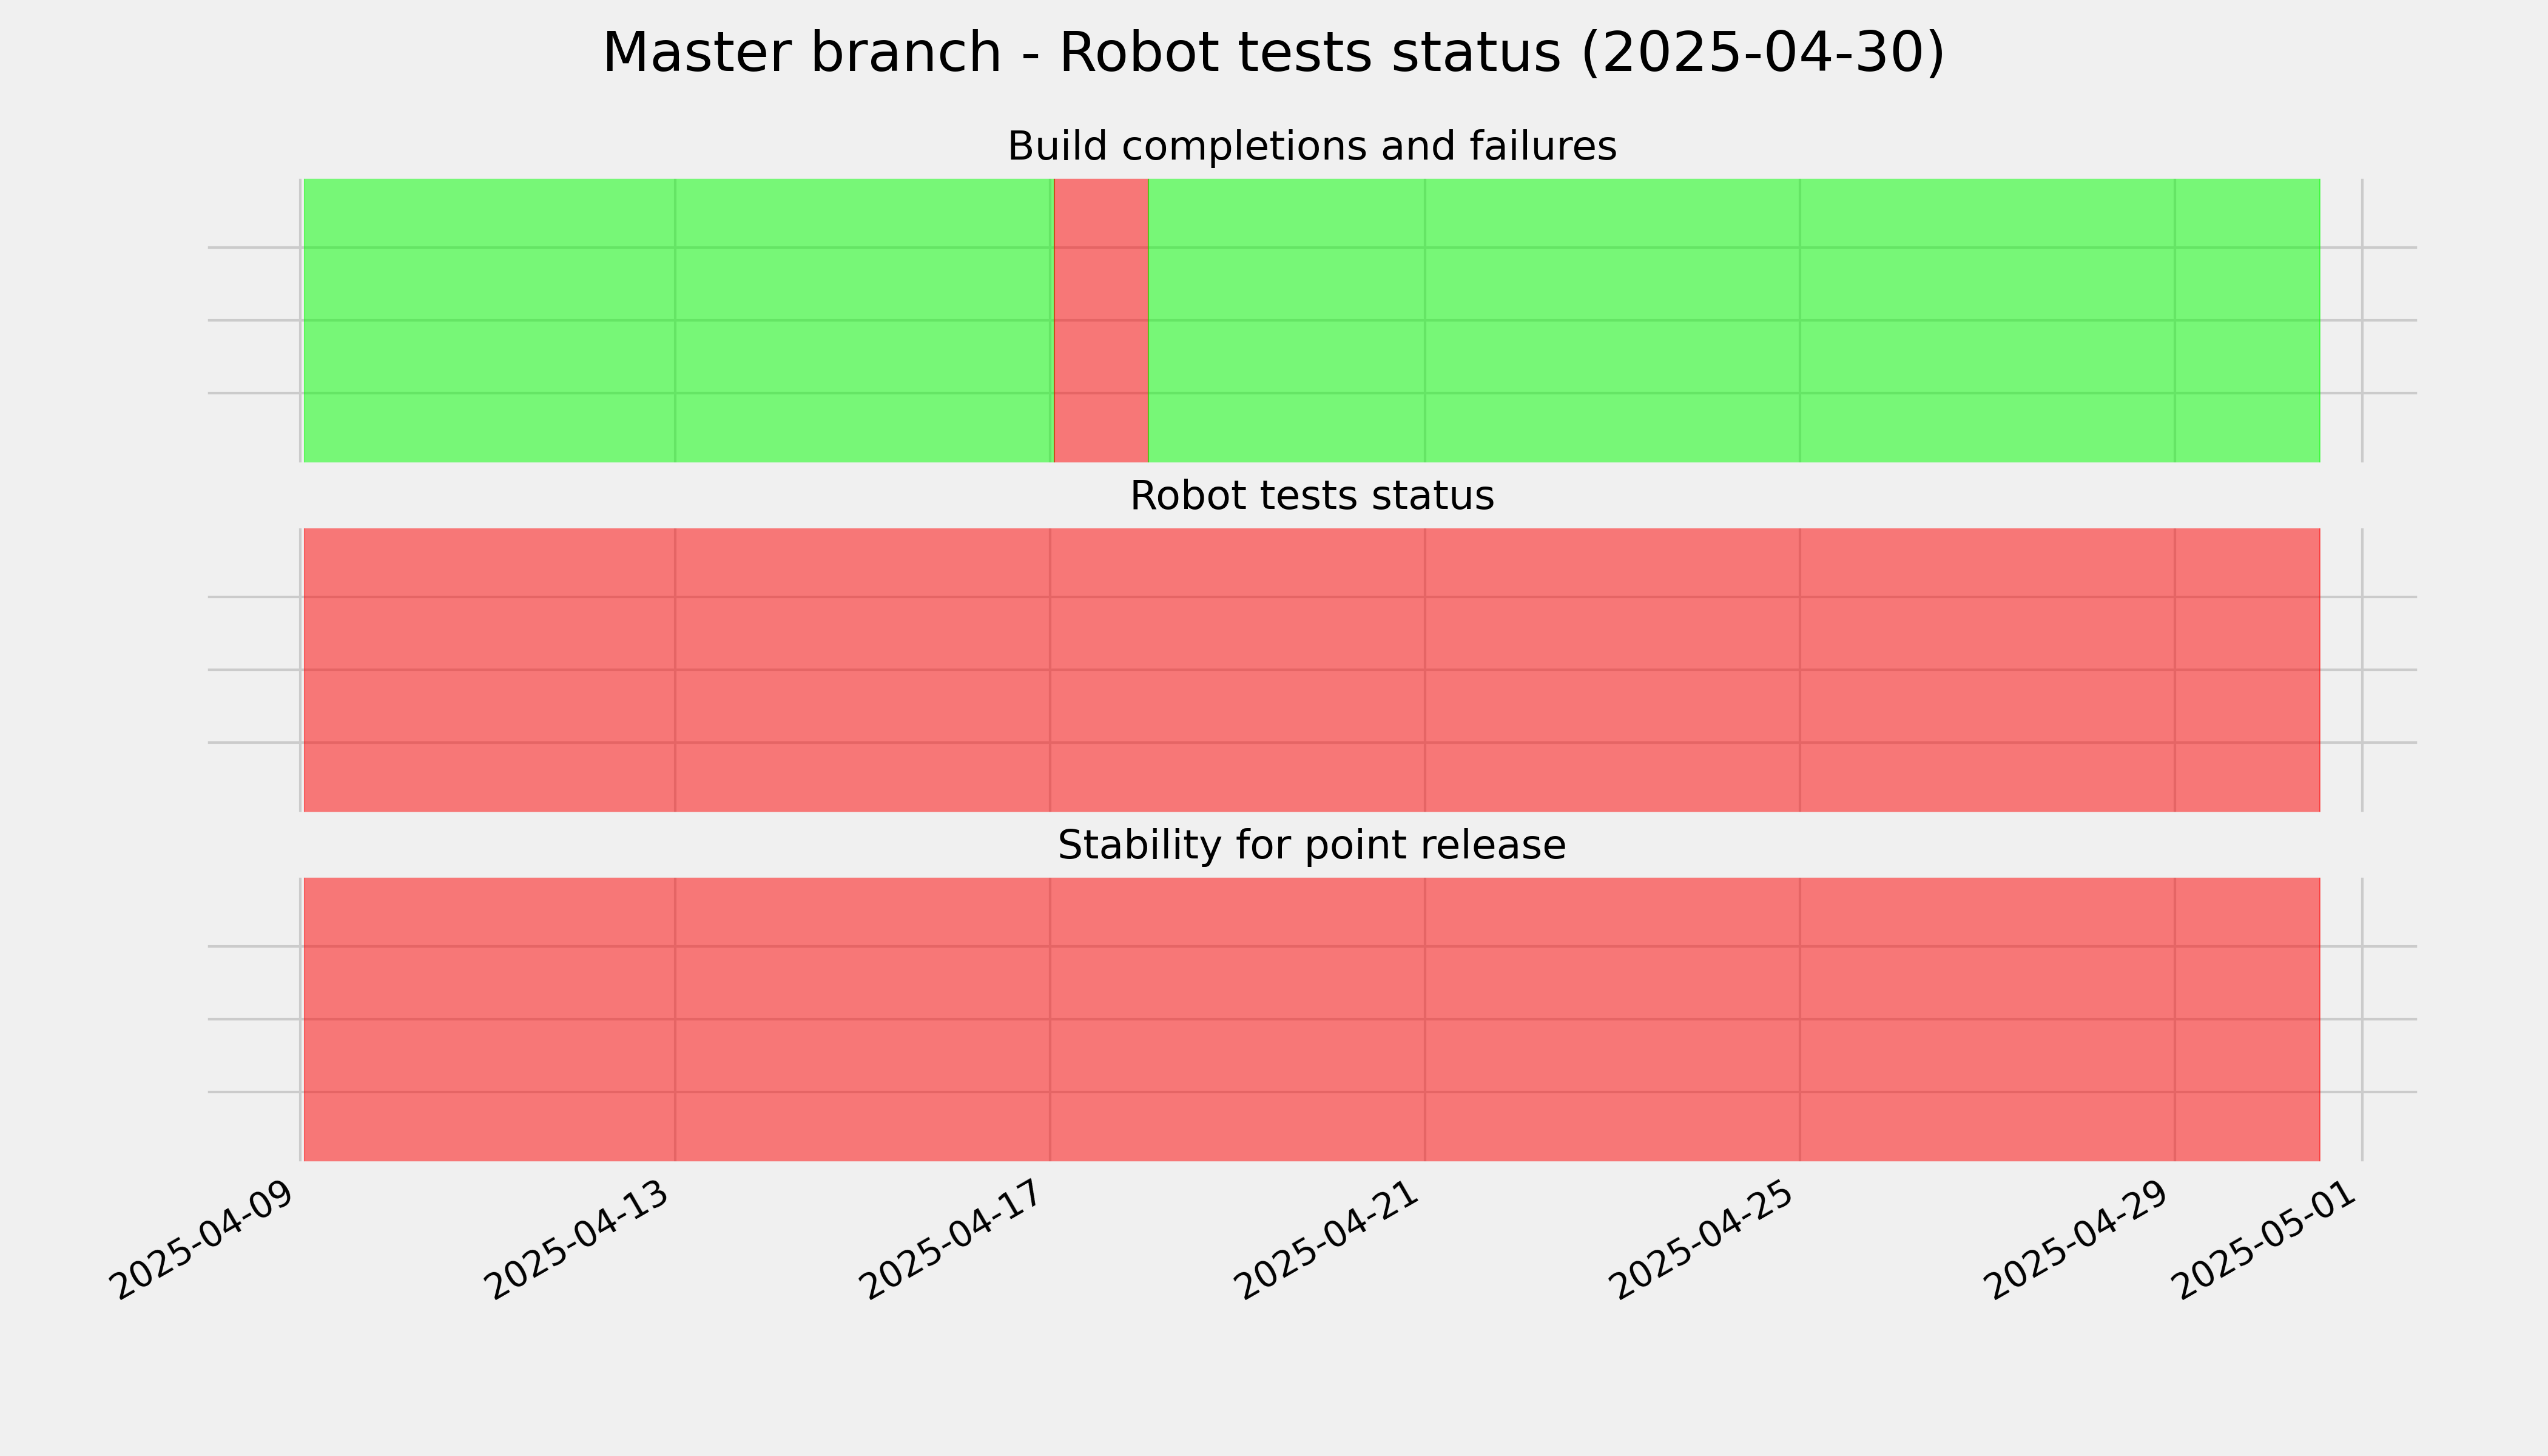Click the red area of the Robot tests chart
Screen dimensions: 2548x1456
1311,670
